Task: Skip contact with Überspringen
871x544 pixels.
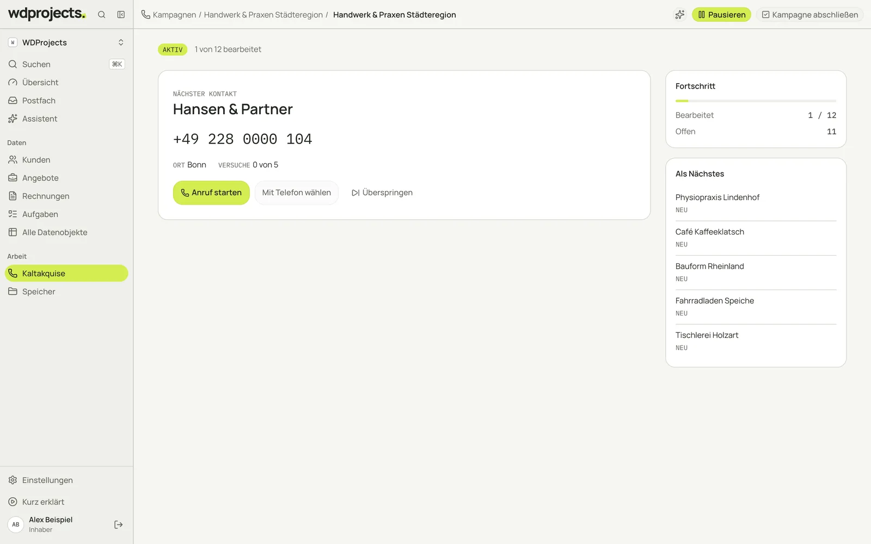Action: (382, 193)
